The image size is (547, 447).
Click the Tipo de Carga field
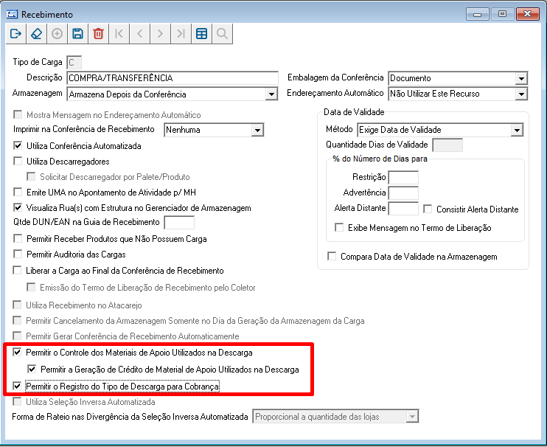point(74,63)
